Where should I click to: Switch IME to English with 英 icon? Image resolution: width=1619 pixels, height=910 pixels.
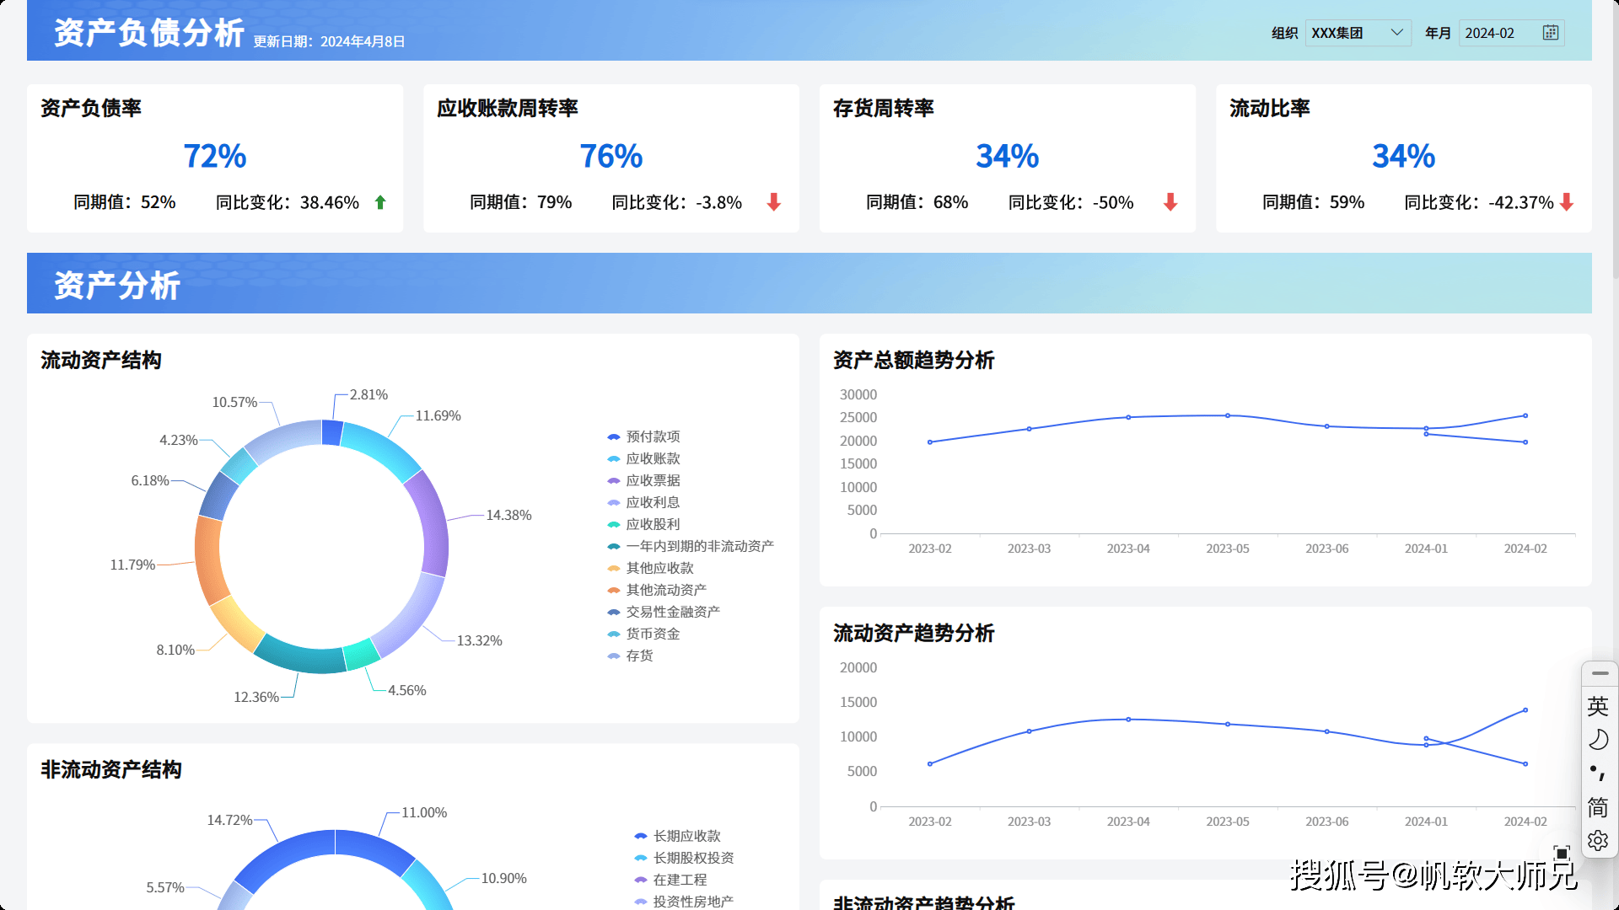pos(1599,708)
